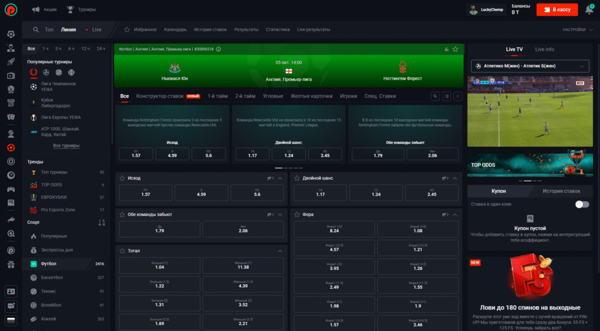Open Конструктор ставок tab
Image resolution: width=600 pixels, height=331 pixels.
(168, 96)
